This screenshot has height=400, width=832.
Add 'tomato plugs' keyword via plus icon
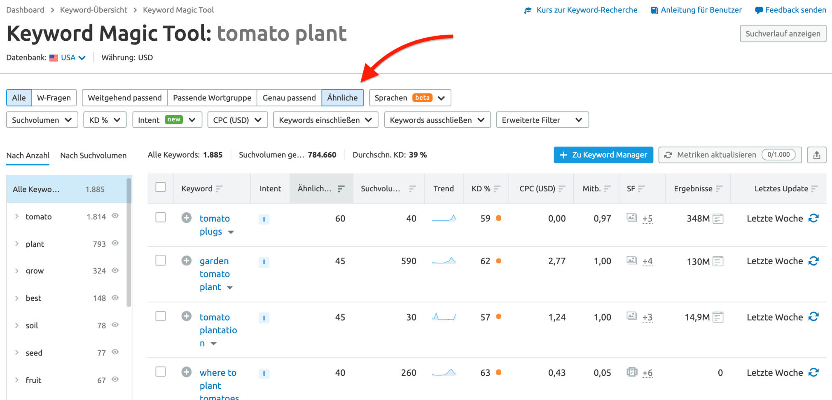[x=187, y=218]
